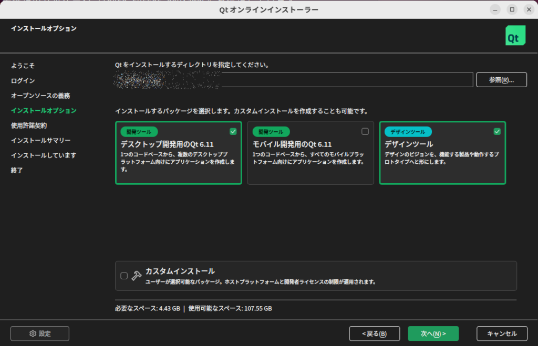The height and width of the screenshot is (346, 538).
Task: Click the キャンセル button
Action: coord(502,333)
